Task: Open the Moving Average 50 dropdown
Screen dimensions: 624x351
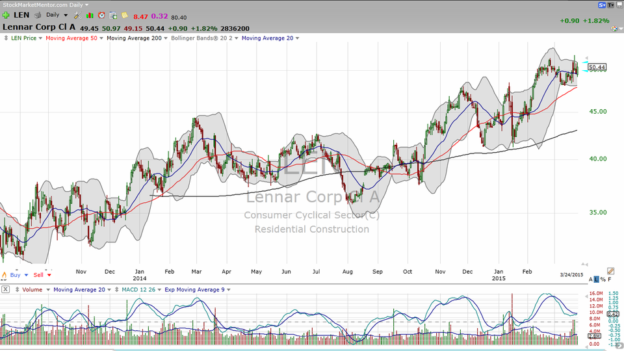Action: 101,38
